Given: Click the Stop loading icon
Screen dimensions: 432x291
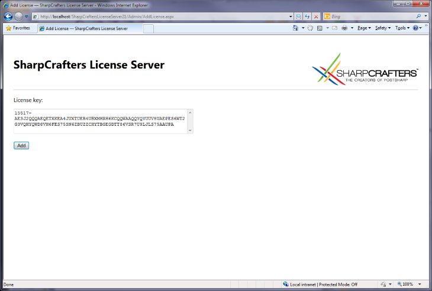Looking at the screenshot, I should [316, 17].
